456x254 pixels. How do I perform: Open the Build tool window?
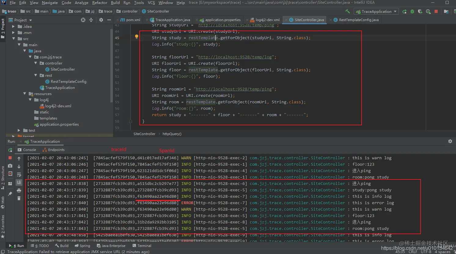62,246
